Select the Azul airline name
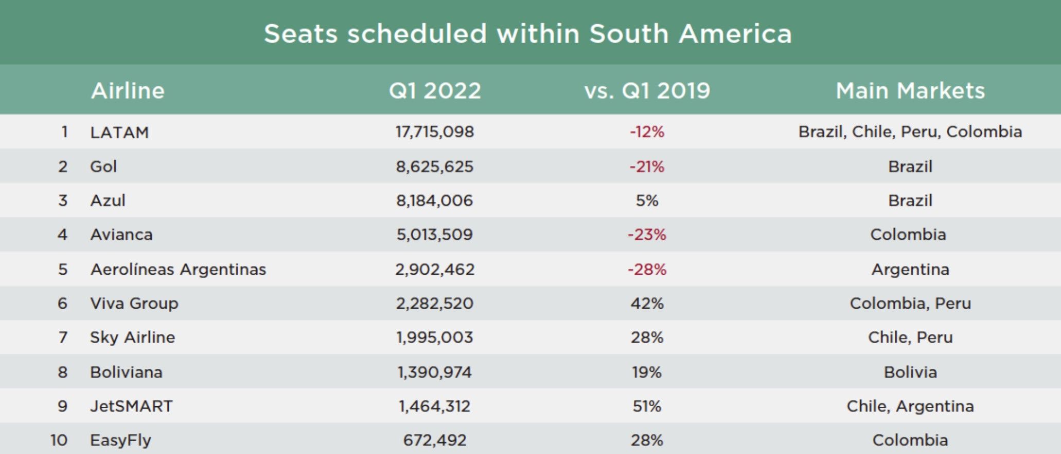 coord(108,200)
